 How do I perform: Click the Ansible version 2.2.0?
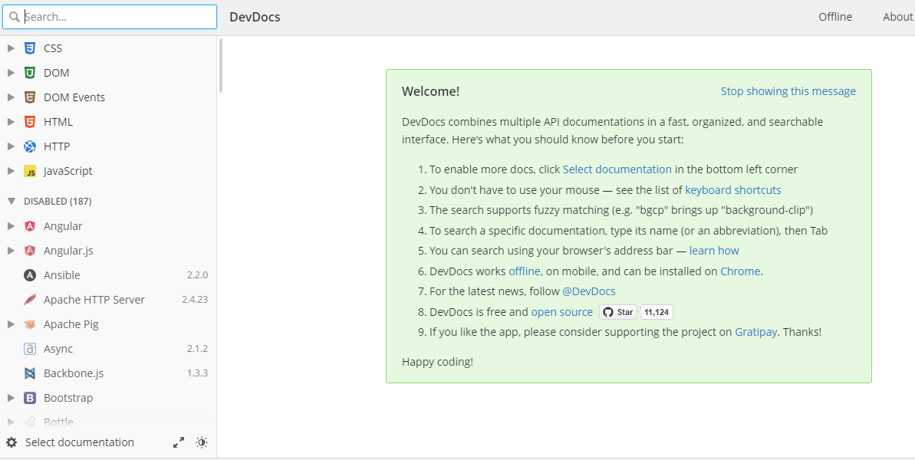pyautogui.click(x=197, y=275)
